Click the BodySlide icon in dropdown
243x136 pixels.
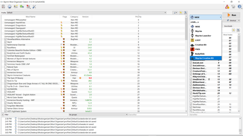tap(192, 54)
